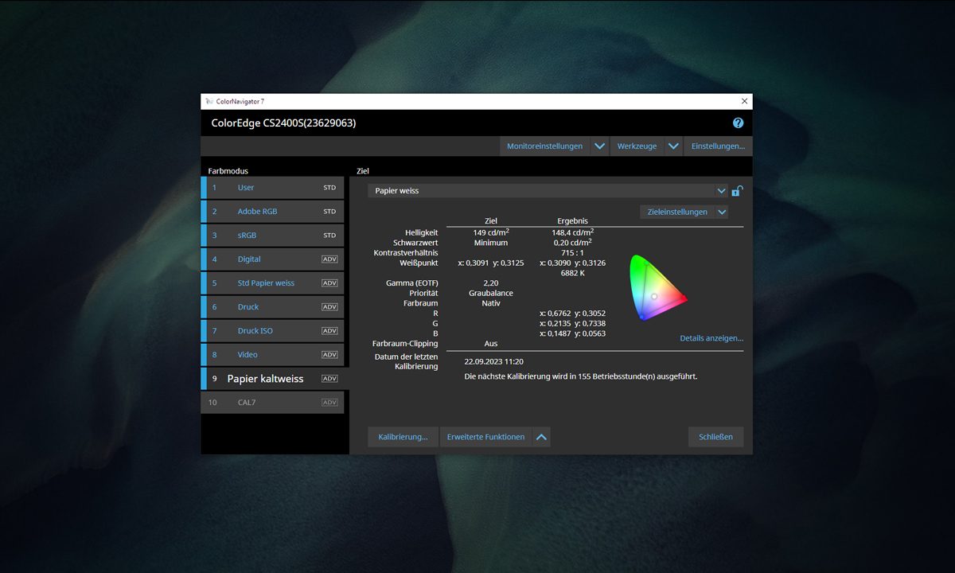Collapse Erweiterte Funktionen with the chevron
This screenshot has width=955, height=573.
point(541,437)
